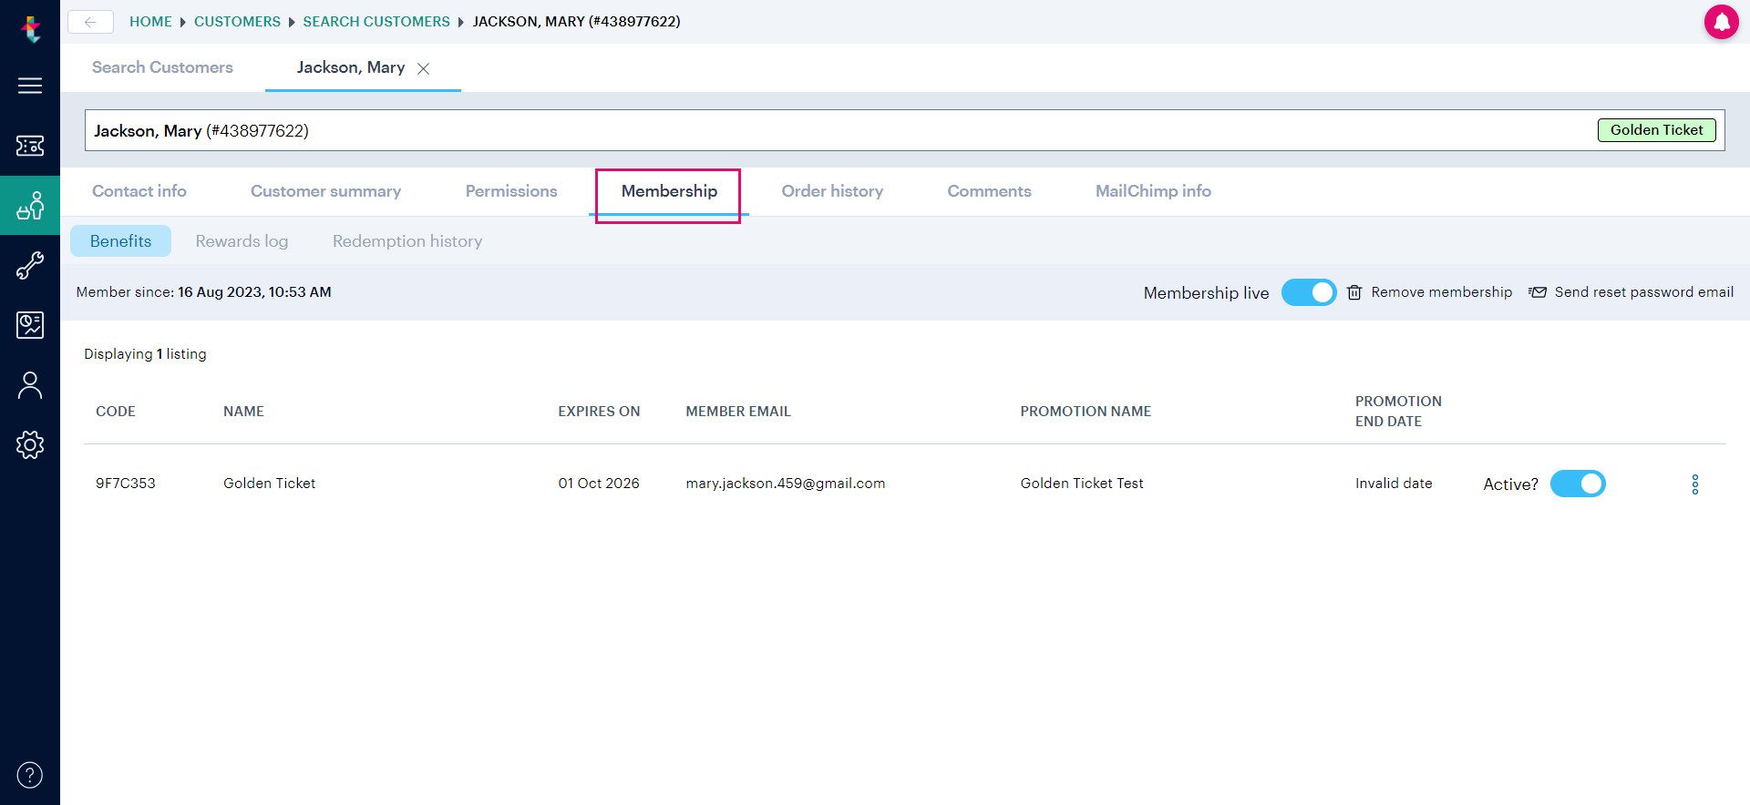Screen dimensions: 1750x805
Task: Click the Member since date text
Action: [x=204, y=292]
